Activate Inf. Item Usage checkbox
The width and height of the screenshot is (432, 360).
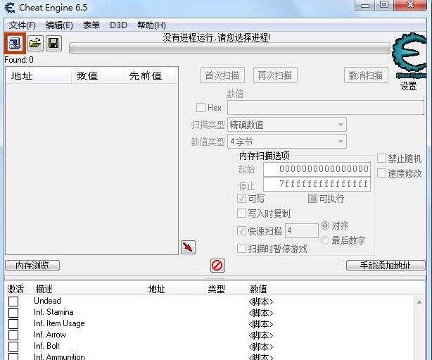[13, 324]
